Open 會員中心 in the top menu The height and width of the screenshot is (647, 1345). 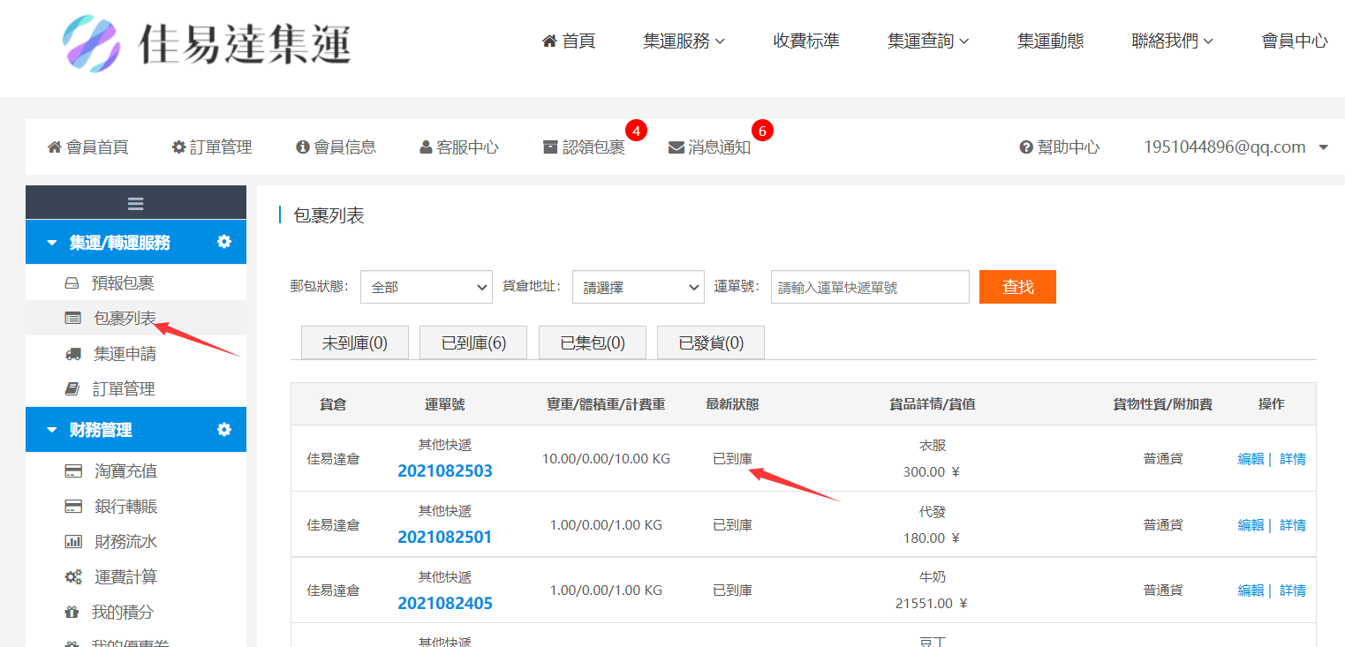(x=1295, y=41)
